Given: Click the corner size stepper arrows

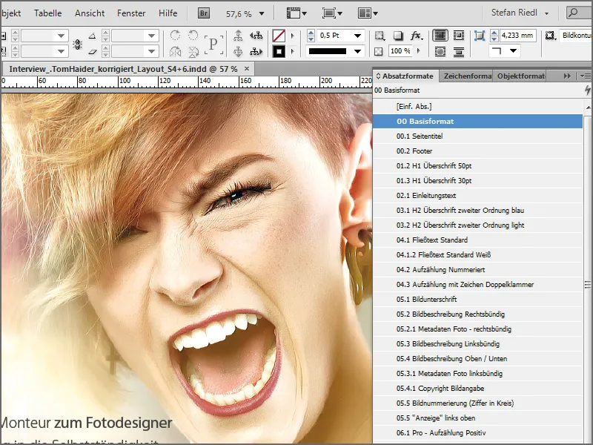Looking at the screenshot, I should [494, 36].
